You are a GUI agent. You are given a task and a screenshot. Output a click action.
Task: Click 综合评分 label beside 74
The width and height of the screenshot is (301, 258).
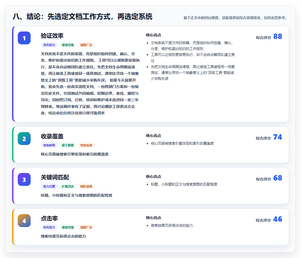pyautogui.click(x=263, y=138)
